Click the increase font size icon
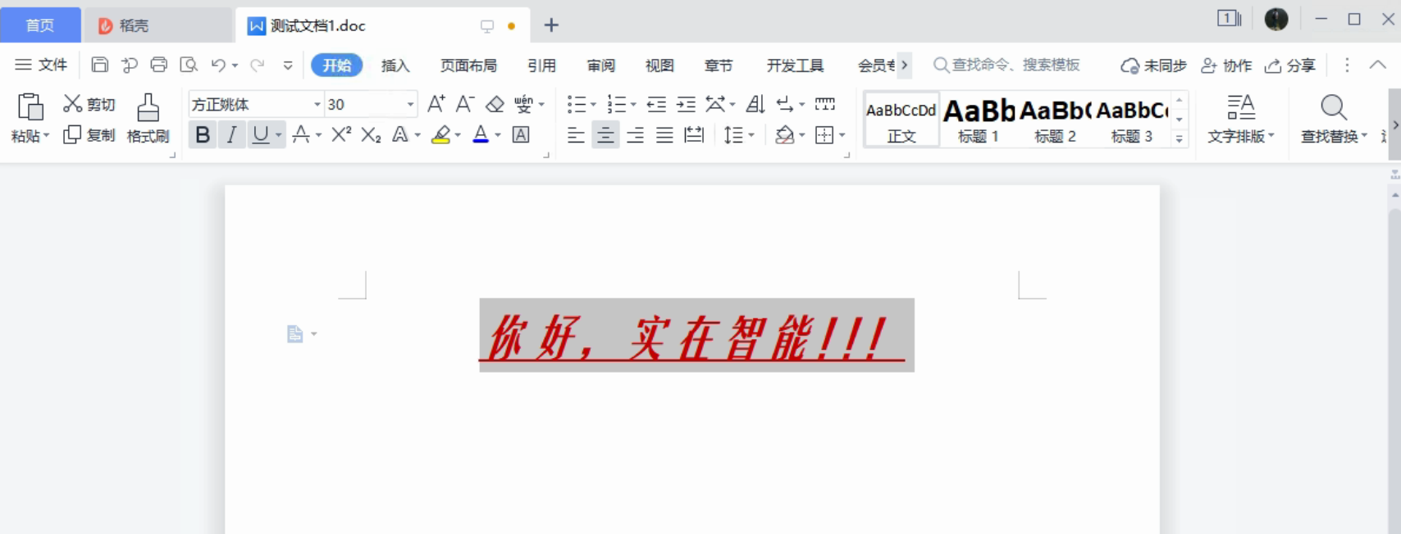The width and height of the screenshot is (1401, 534). 436,104
